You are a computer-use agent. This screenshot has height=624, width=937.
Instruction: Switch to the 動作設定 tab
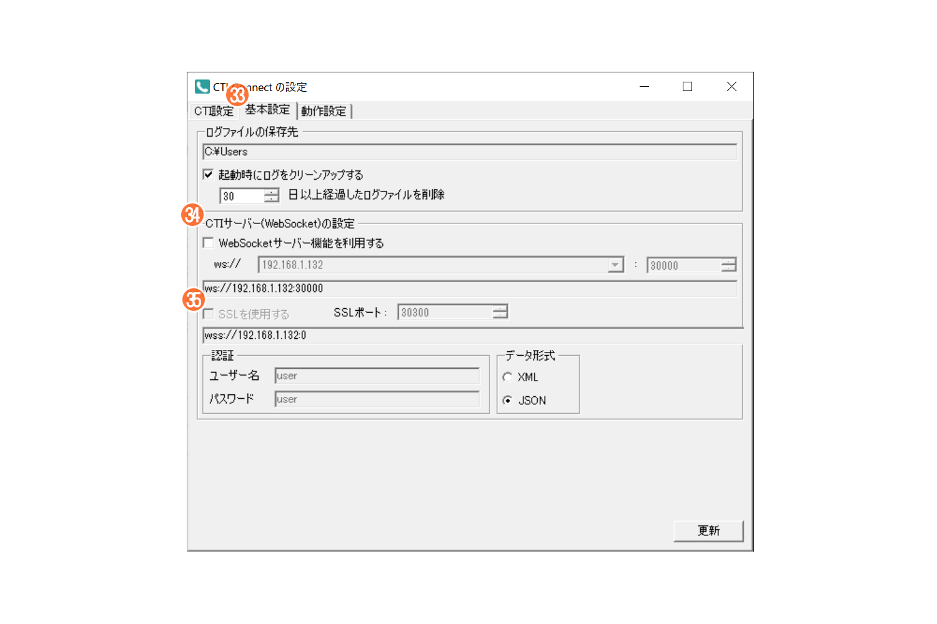pyautogui.click(x=324, y=111)
